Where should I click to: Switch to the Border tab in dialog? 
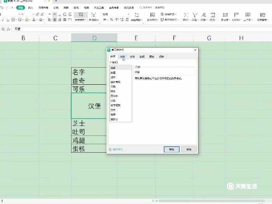(x=142, y=57)
